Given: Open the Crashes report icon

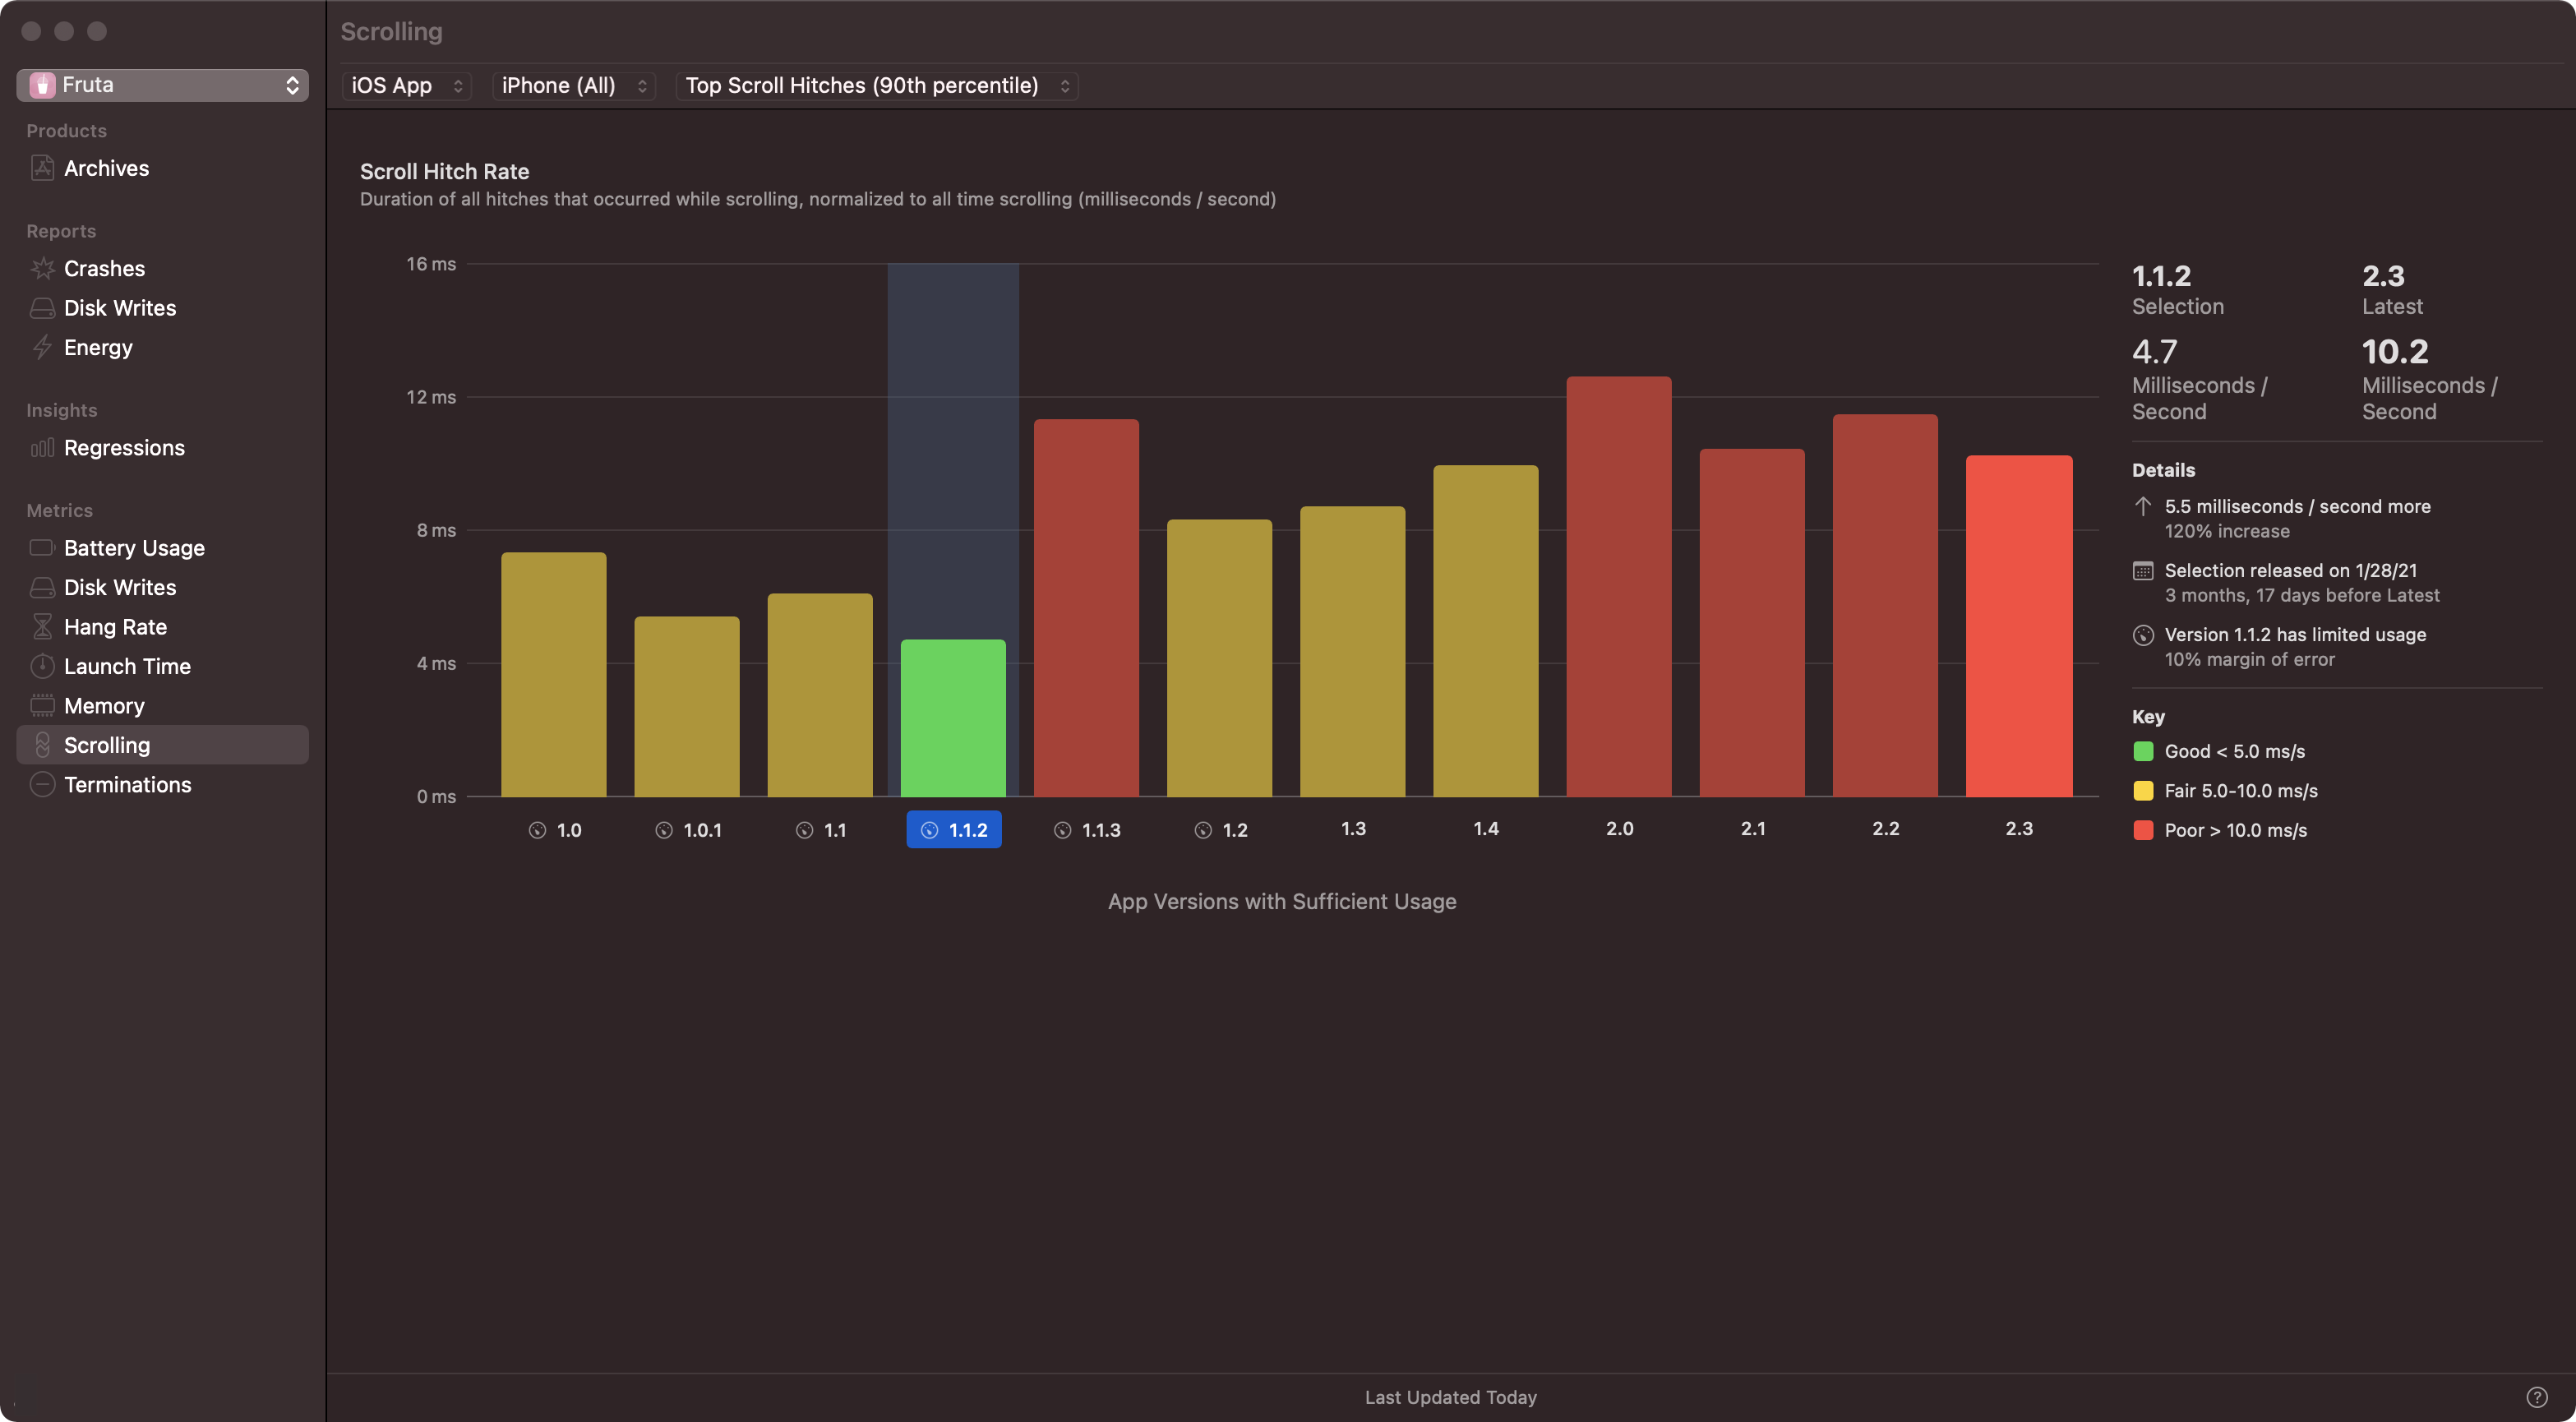Looking at the screenshot, I should click(x=42, y=268).
